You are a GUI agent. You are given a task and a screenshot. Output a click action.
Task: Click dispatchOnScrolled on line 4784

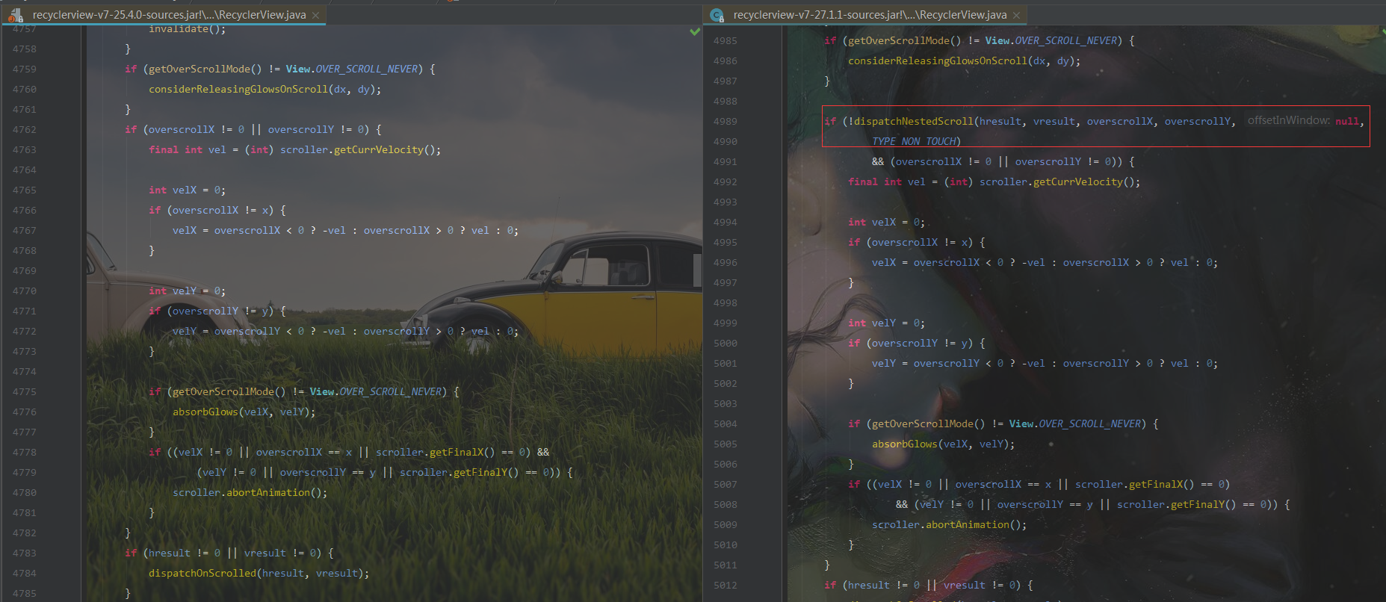[x=202, y=573]
